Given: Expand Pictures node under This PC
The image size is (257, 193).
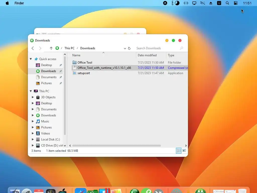Looking at the screenshot, I should tap(33, 127).
